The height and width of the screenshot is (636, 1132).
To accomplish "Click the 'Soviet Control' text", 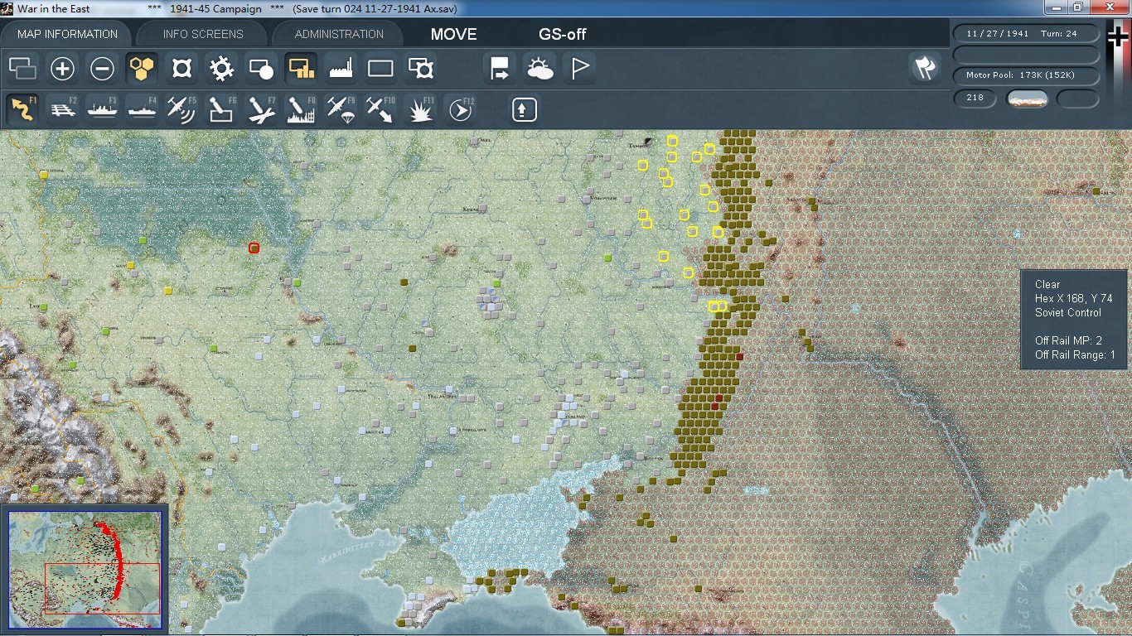I will pos(1068,312).
